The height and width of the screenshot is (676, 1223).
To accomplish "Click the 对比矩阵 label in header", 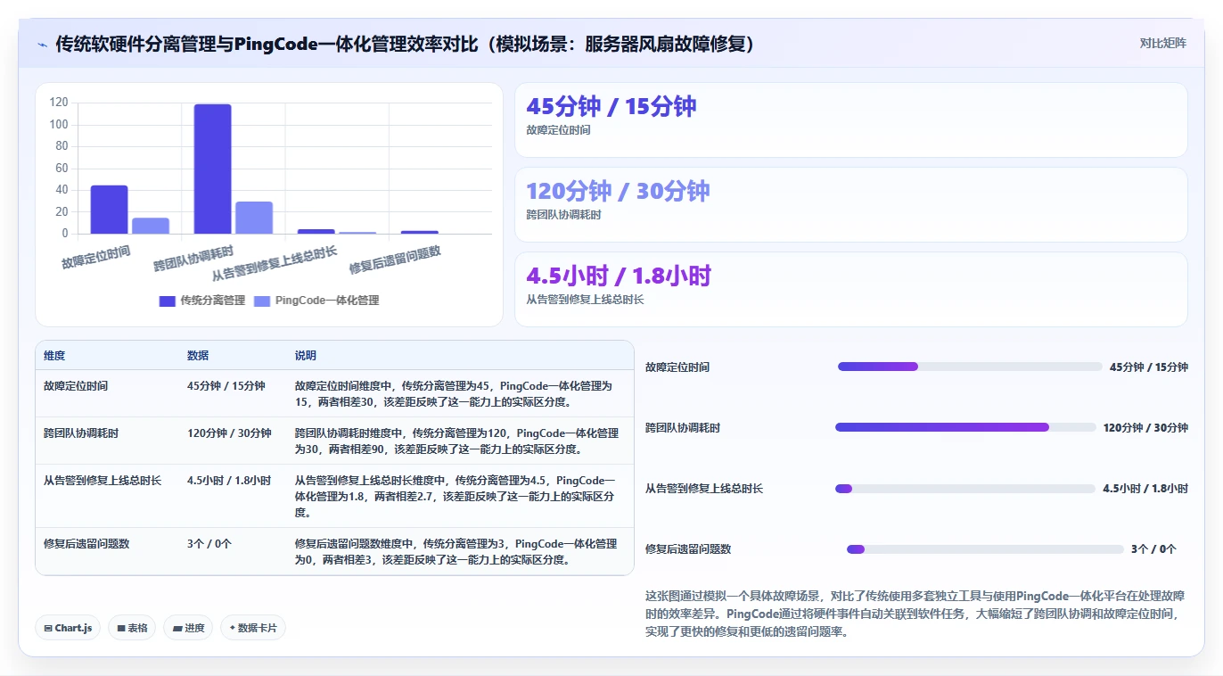I will (x=1162, y=43).
